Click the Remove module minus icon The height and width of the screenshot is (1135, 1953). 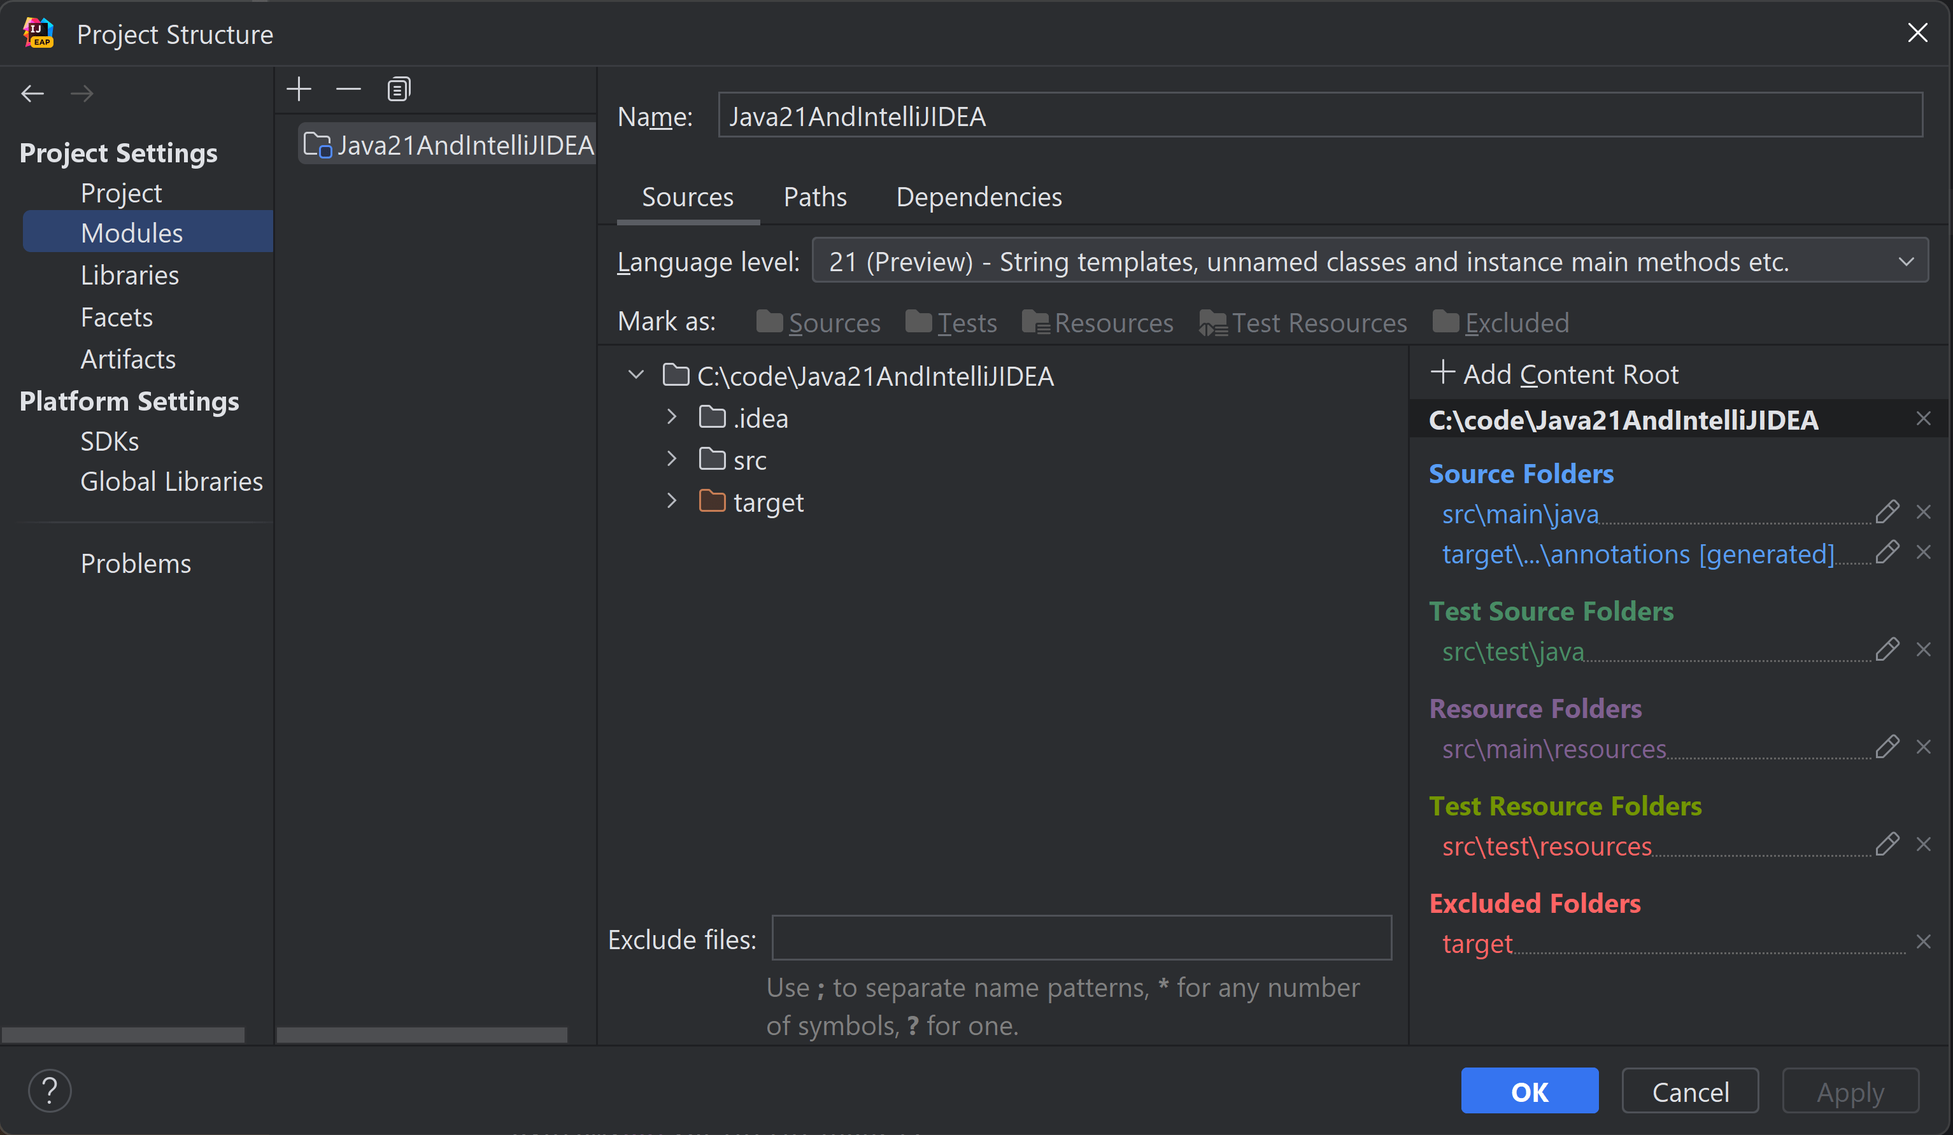coord(348,90)
